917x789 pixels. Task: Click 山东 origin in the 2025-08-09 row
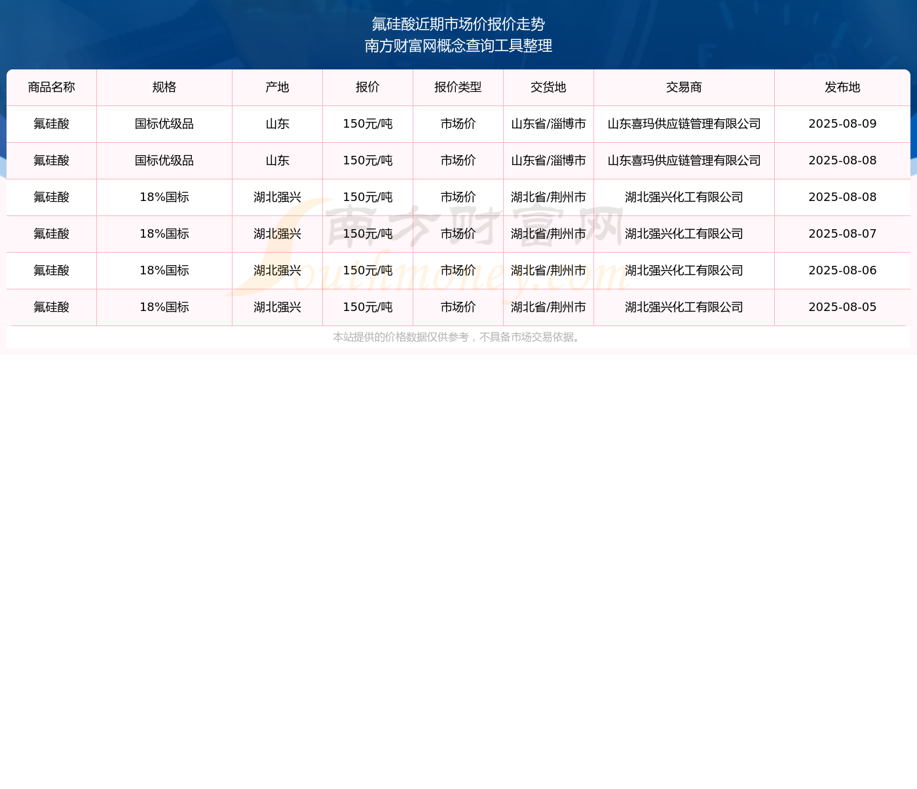(278, 124)
